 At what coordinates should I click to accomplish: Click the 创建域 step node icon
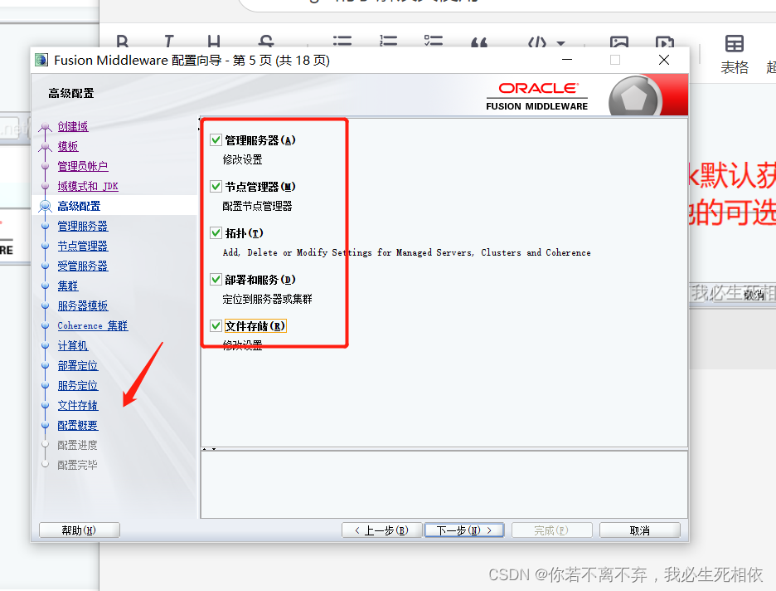pyautogui.click(x=45, y=127)
